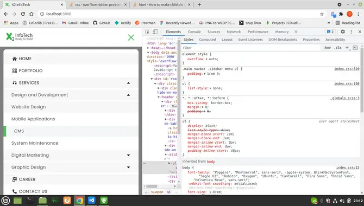Open the Linux Mint start menu
Viewport: 364px width, 206px height.
pos(5,201)
